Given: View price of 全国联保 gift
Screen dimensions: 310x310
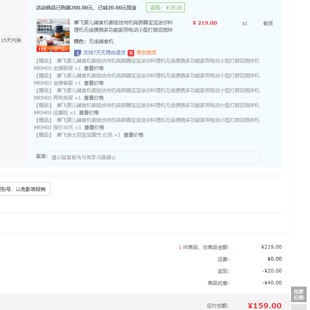Looking at the screenshot, I should (94, 68).
